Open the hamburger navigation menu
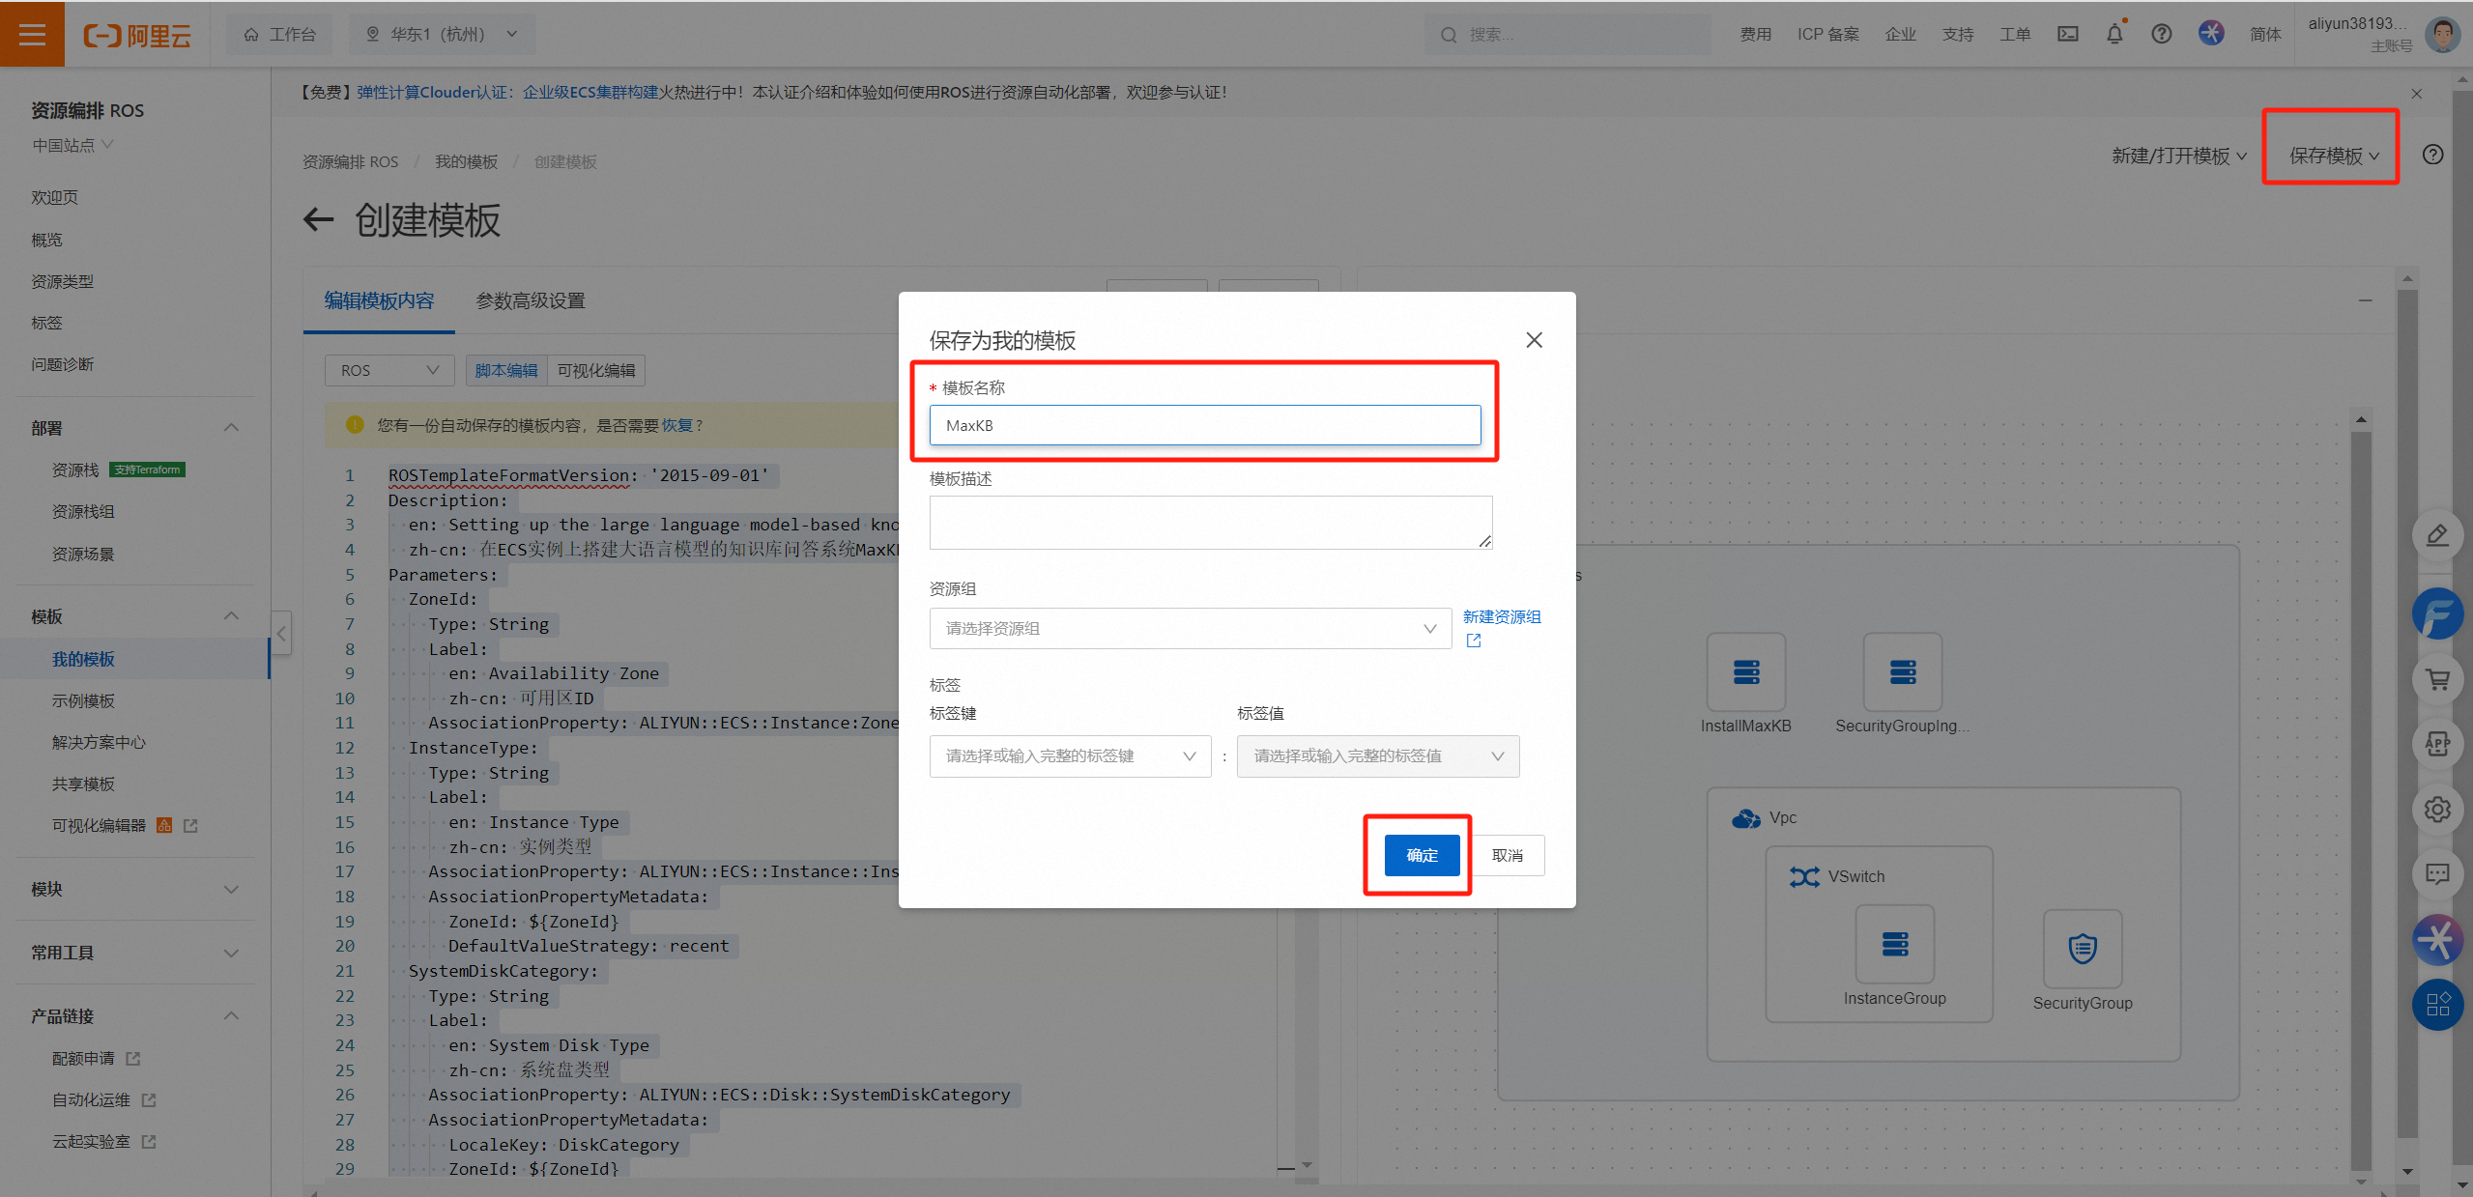The height and width of the screenshot is (1197, 2473). 32,34
